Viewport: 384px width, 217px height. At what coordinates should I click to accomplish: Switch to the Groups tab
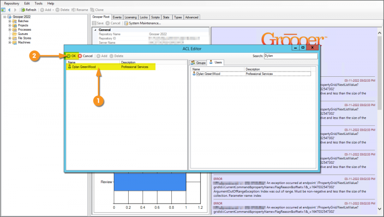tap(198, 63)
